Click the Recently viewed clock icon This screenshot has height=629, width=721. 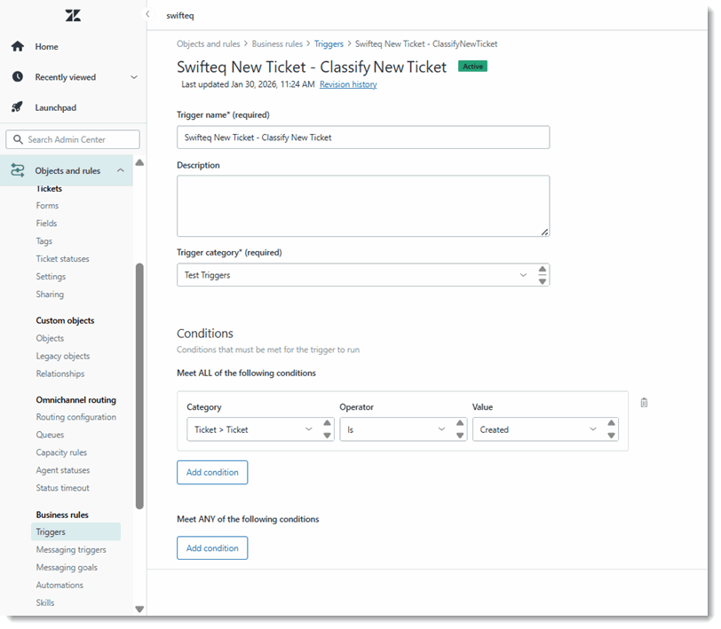[18, 76]
